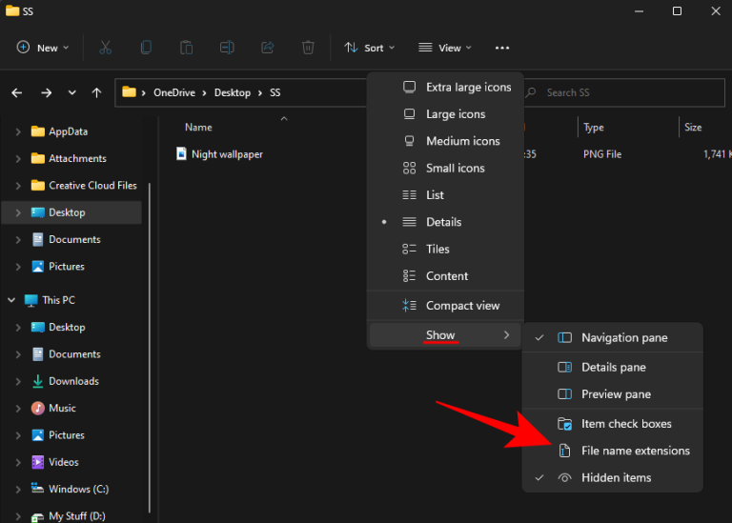This screenshot has height=523, width=732.
Task: Click the Share icon in toolbar
Action: 267,48
